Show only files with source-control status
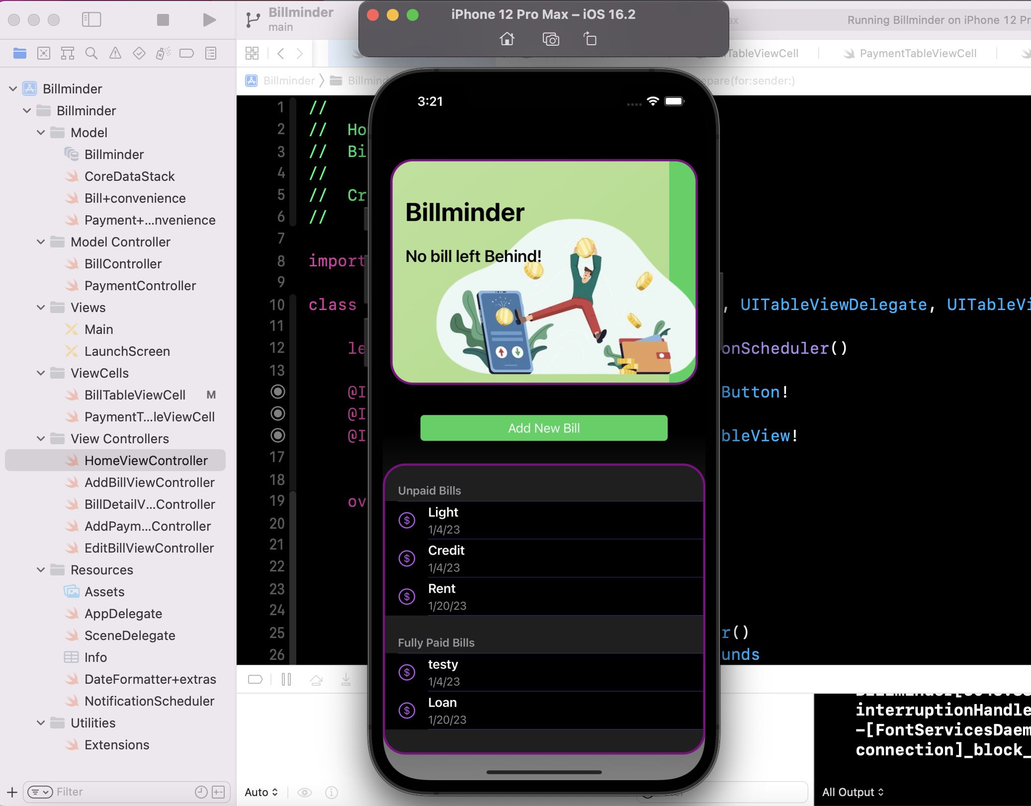This screenshot has width=1031, height=806. tap(218, 792)
